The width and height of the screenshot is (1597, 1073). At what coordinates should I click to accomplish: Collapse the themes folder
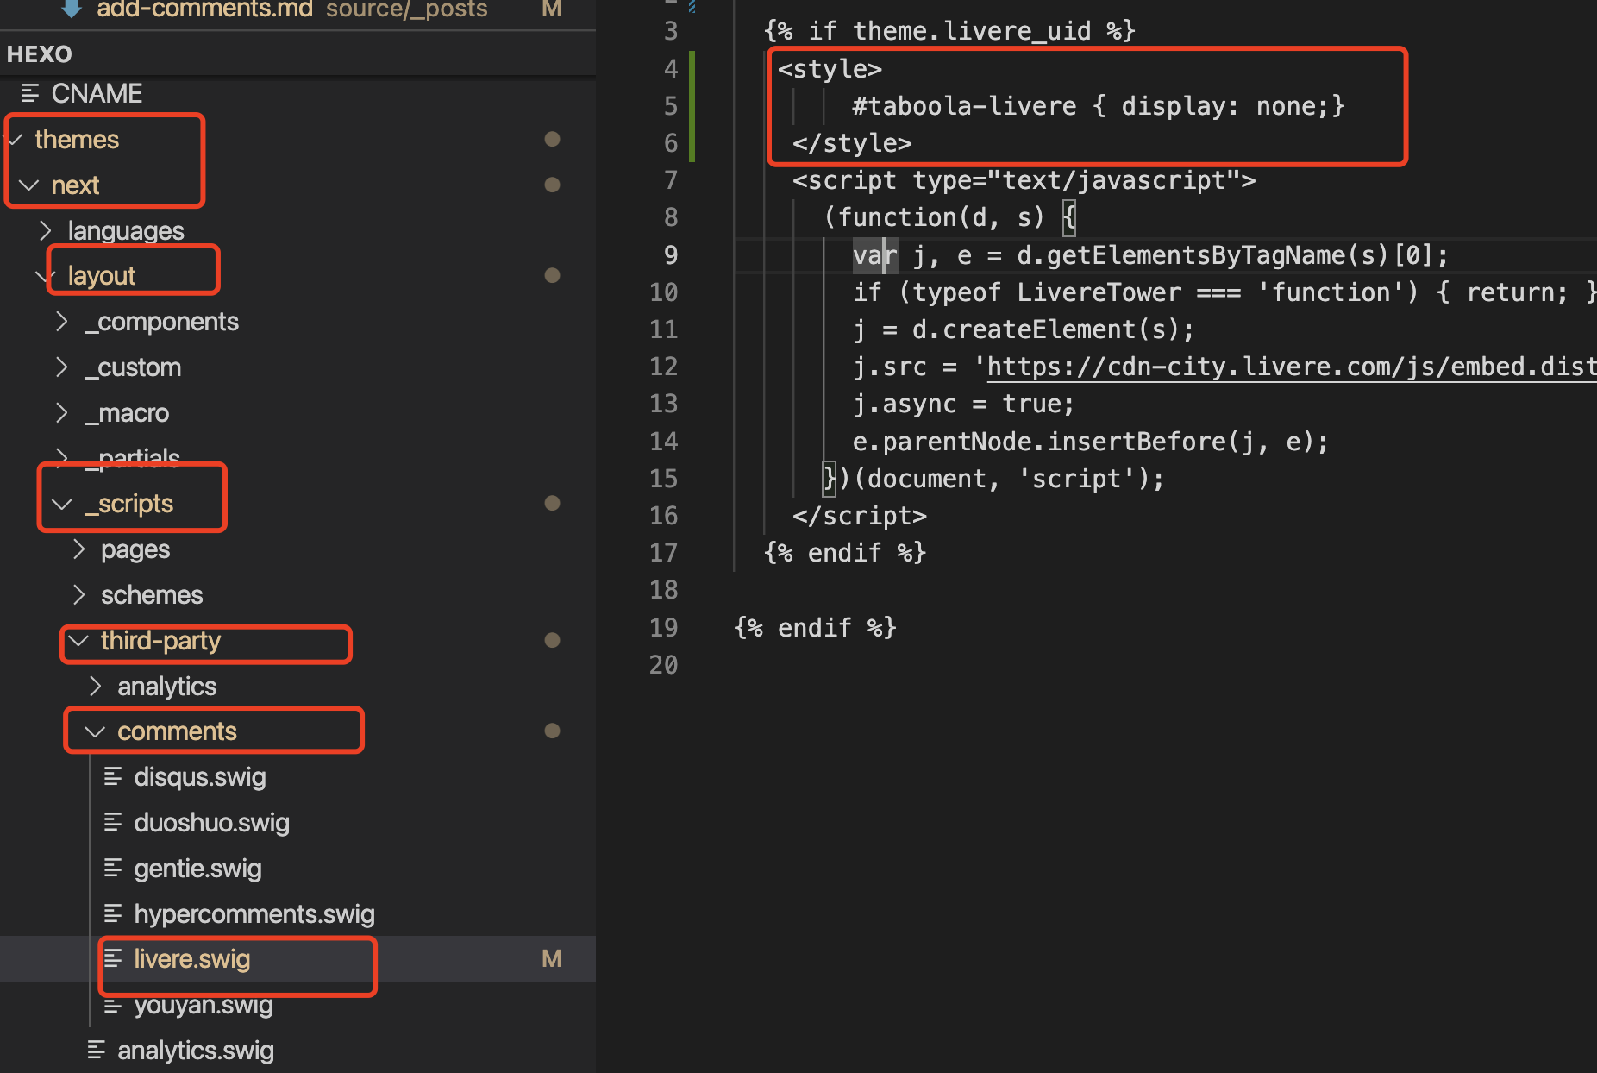click(x=16, y=139)
